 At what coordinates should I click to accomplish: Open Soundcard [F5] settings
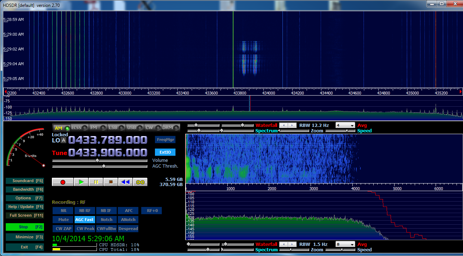(25, 181)
